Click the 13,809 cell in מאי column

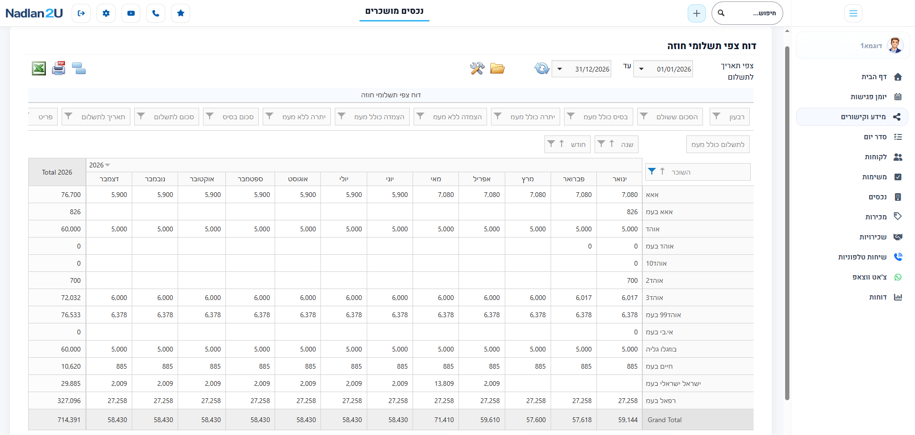(x=436, y=383)
